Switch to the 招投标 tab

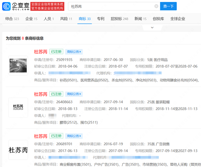(x=119, y=19)
